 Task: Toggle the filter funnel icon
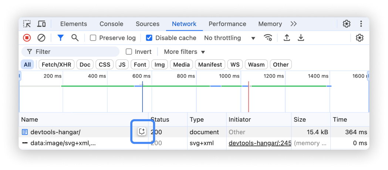(61, 38)
